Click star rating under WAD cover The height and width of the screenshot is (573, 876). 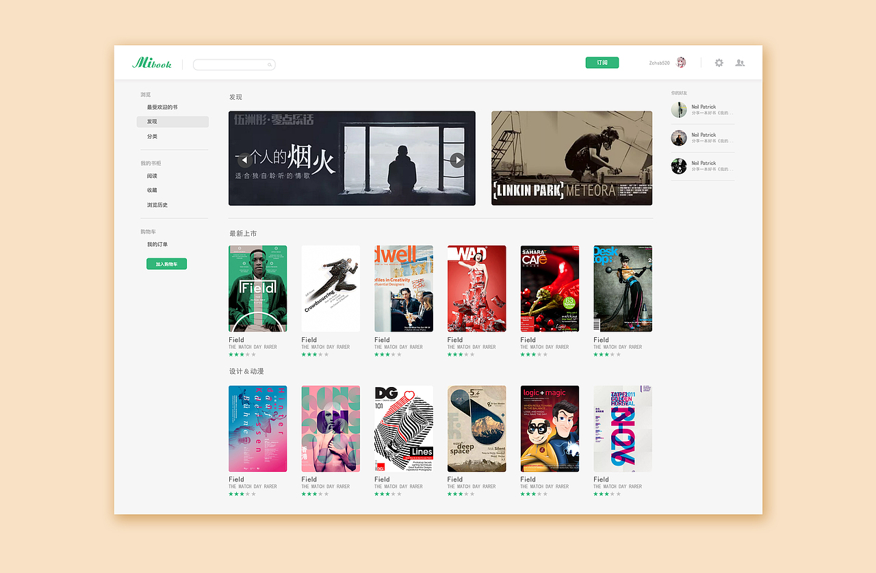[461, 354]
